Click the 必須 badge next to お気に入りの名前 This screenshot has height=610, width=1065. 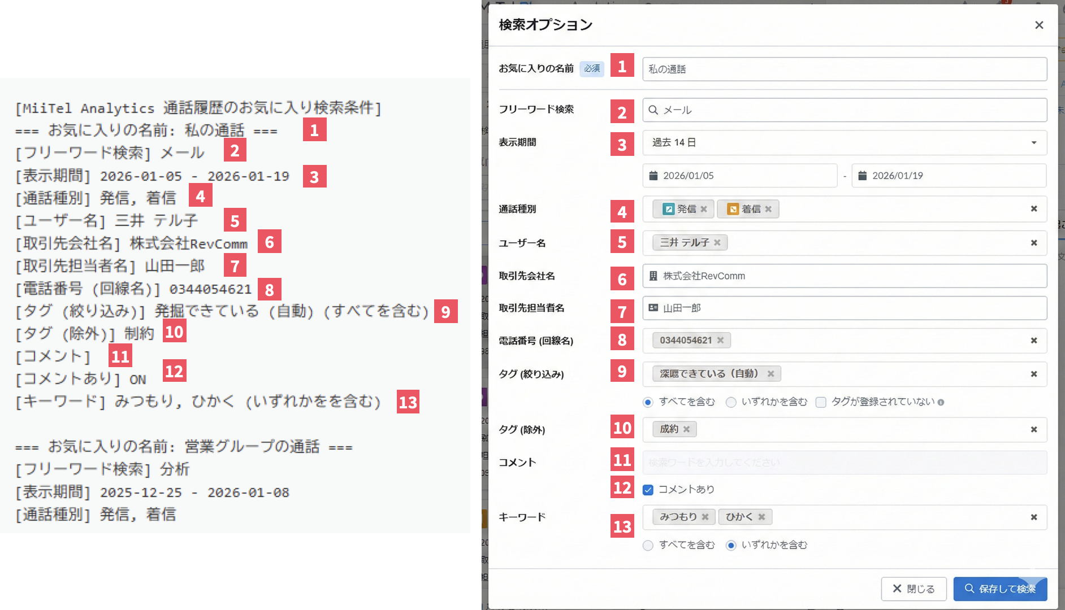click(592, 68)
